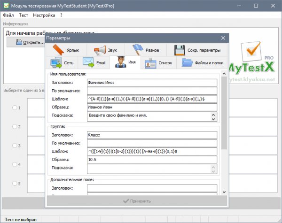Select answer option 3 radio button
Viewport: 282px width, 223px height.
pyautogui.click(x=15, y=146)
